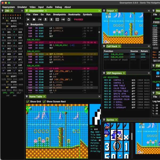Close the Disassembler tab with its X

click(x=46, y=11)
